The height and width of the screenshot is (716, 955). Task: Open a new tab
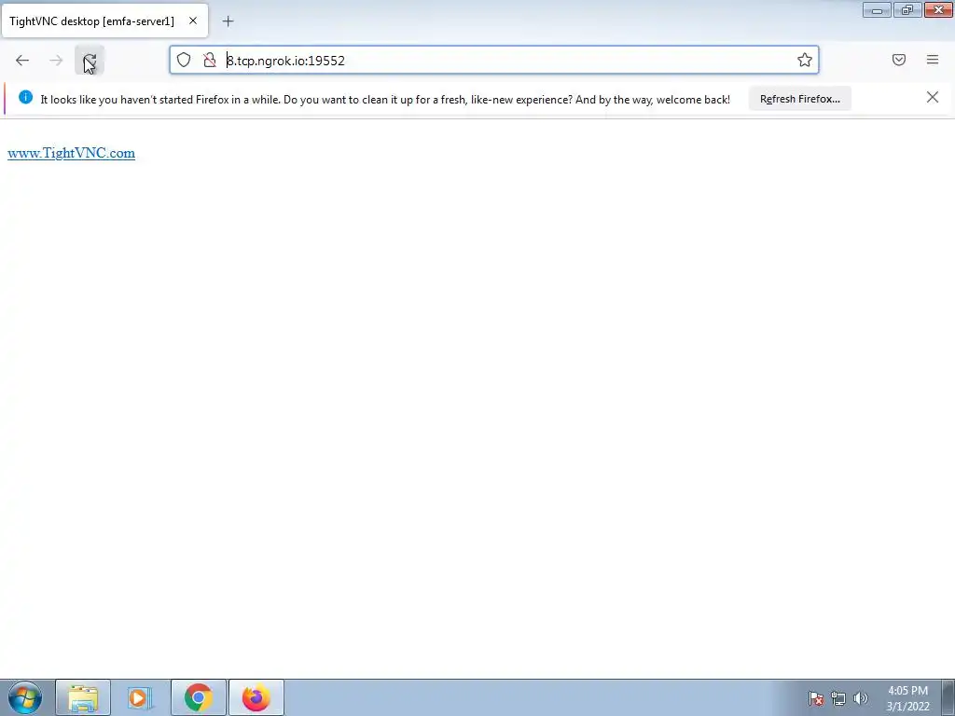[228, 21]
